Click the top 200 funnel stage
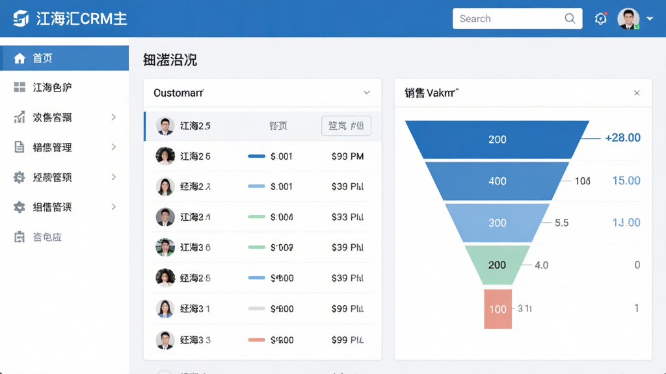This screenshot has height=374, width=666. [497, 140]
